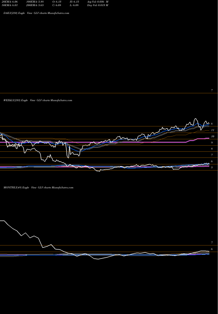This screenshot has width=218, height=314.
Task: Click the DAILY chart title label
Action: [x=36, y=13]
